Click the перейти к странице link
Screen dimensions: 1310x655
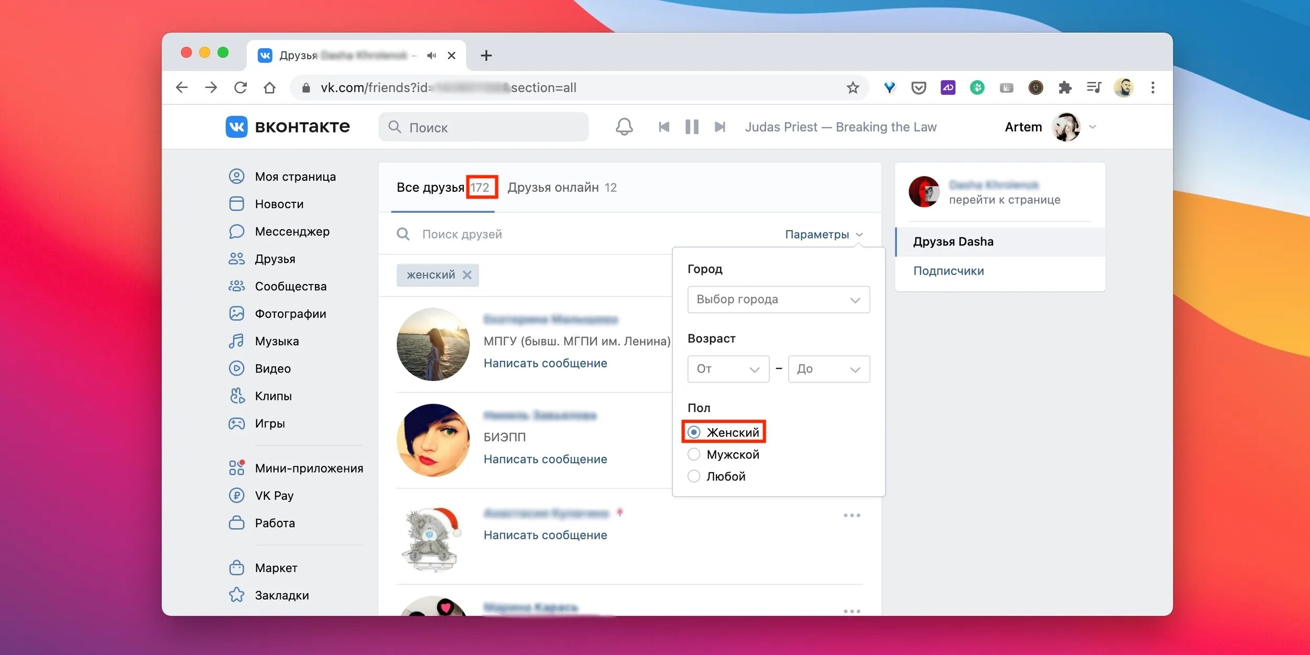click(1004, 200)
